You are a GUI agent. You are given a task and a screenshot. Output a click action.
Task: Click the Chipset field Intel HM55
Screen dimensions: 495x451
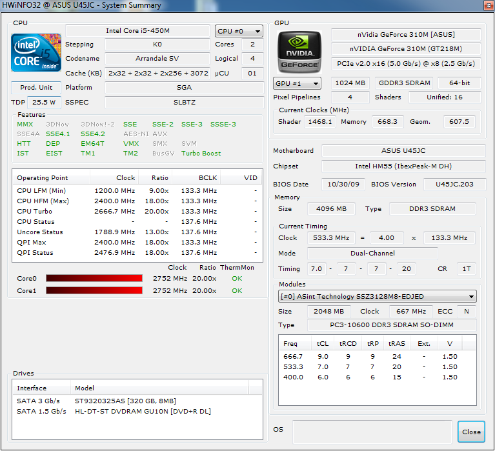403,166
